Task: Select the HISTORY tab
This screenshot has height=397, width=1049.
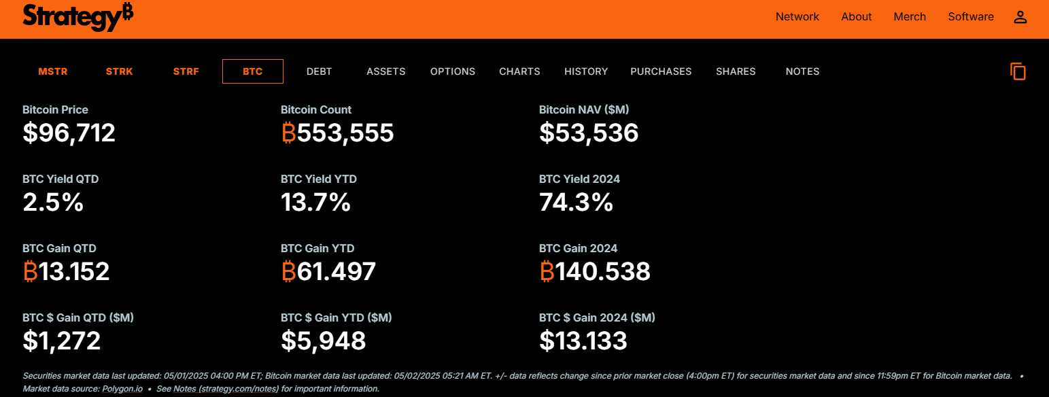Action: (x=585, y=71)
